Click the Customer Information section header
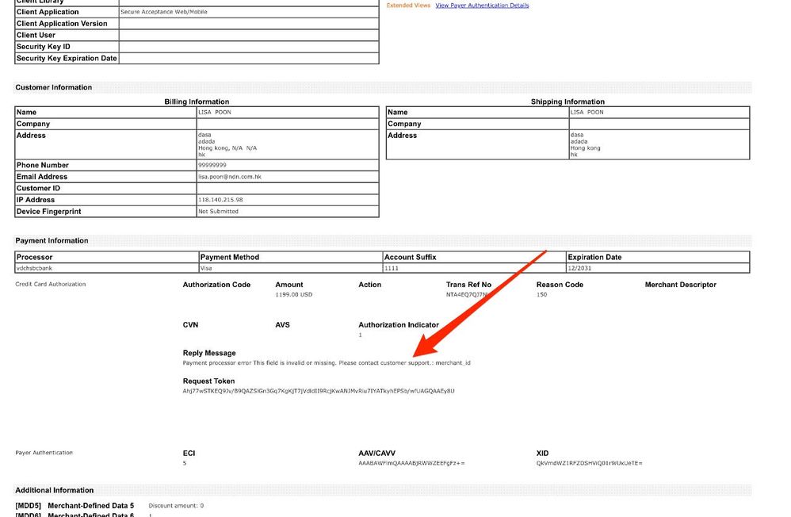This screenshot has height=517, width=791. coord(53,87)
